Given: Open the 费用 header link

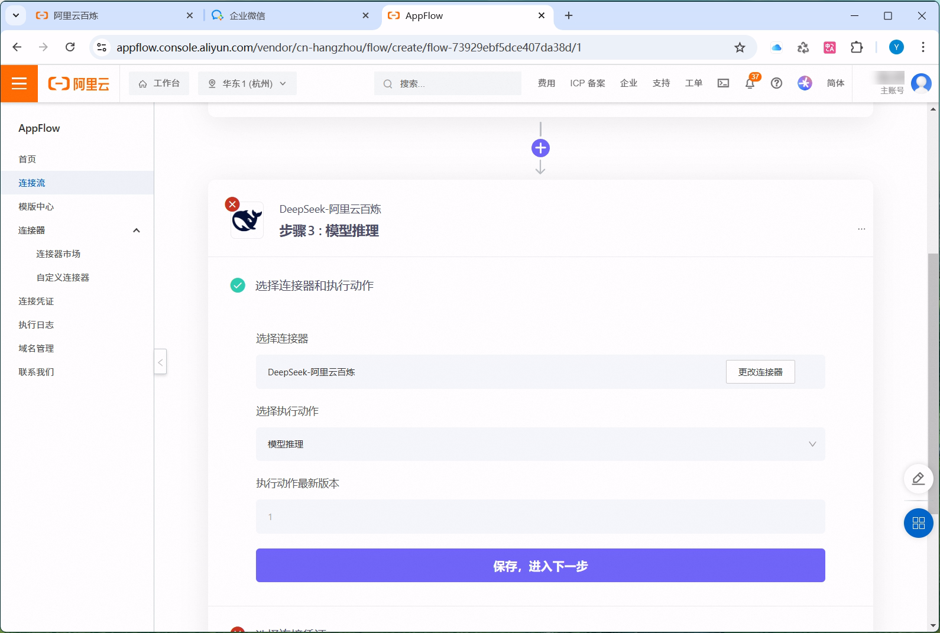Looking at the screenshot, I should pyautogui.click(x=546, y=83).
